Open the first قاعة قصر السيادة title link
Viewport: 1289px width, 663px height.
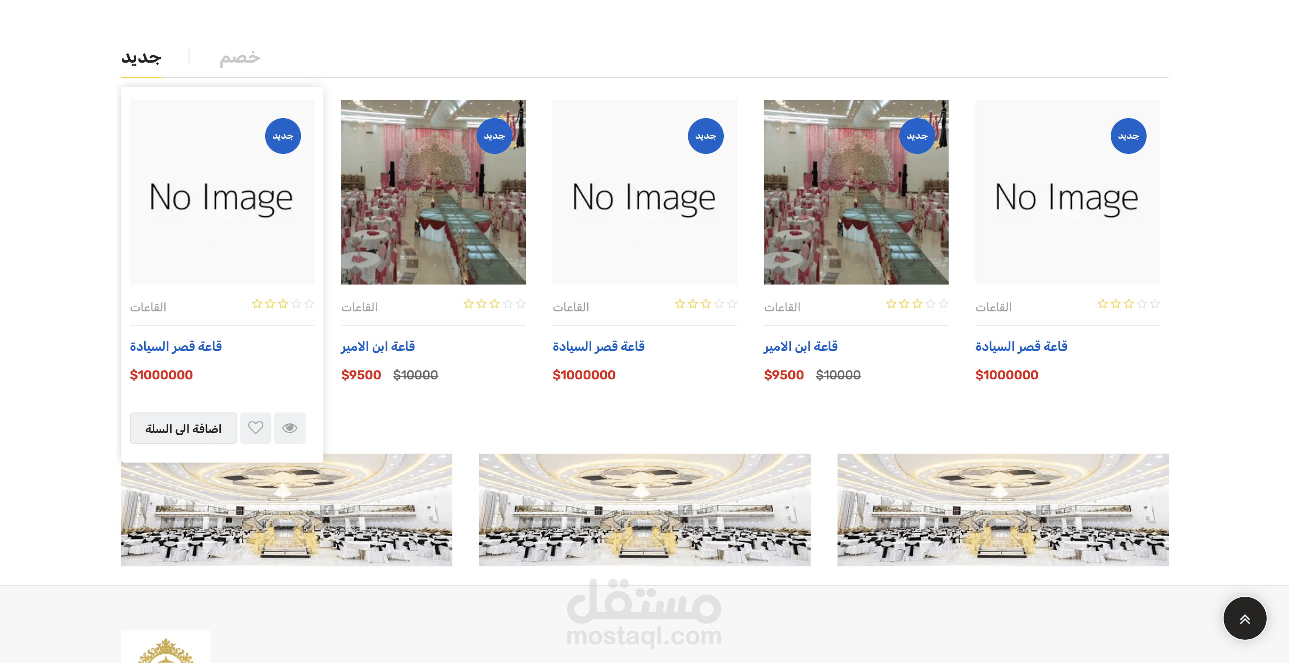pos(176,346)
